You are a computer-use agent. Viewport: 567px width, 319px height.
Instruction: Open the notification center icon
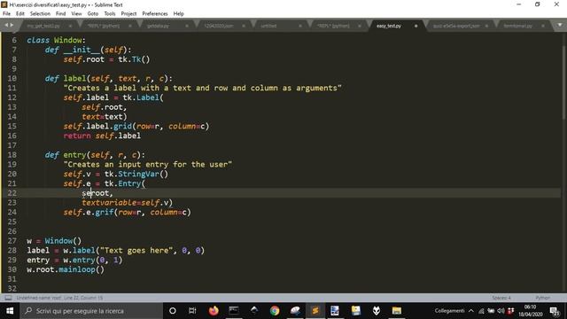click(x=555, y=311)
